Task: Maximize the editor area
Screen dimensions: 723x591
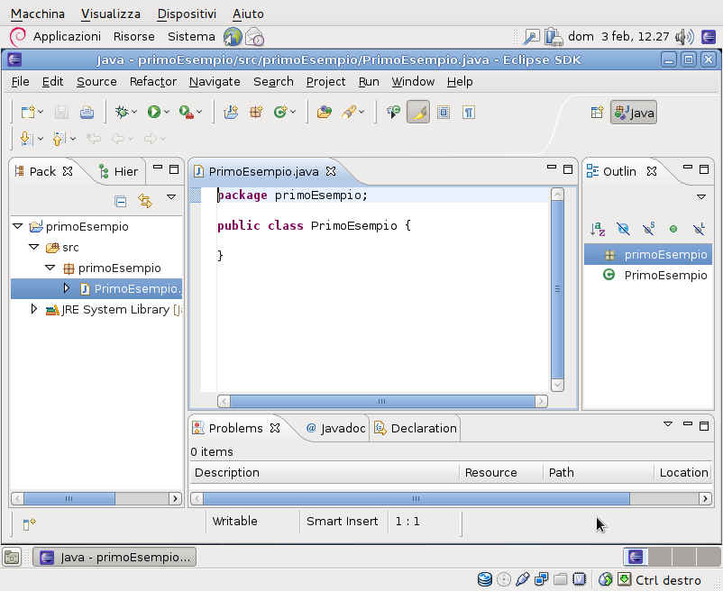Action: coord(568,169)
